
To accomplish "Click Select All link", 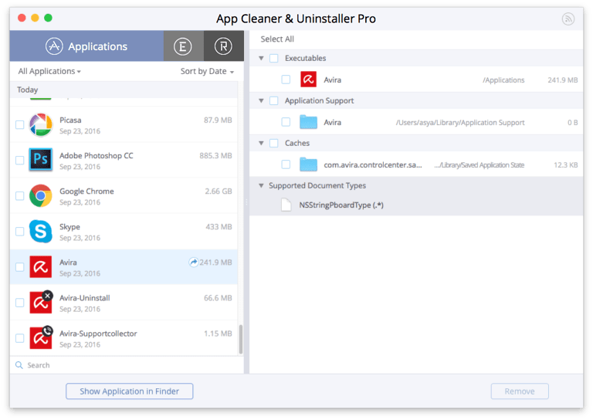I will [277, 39].
